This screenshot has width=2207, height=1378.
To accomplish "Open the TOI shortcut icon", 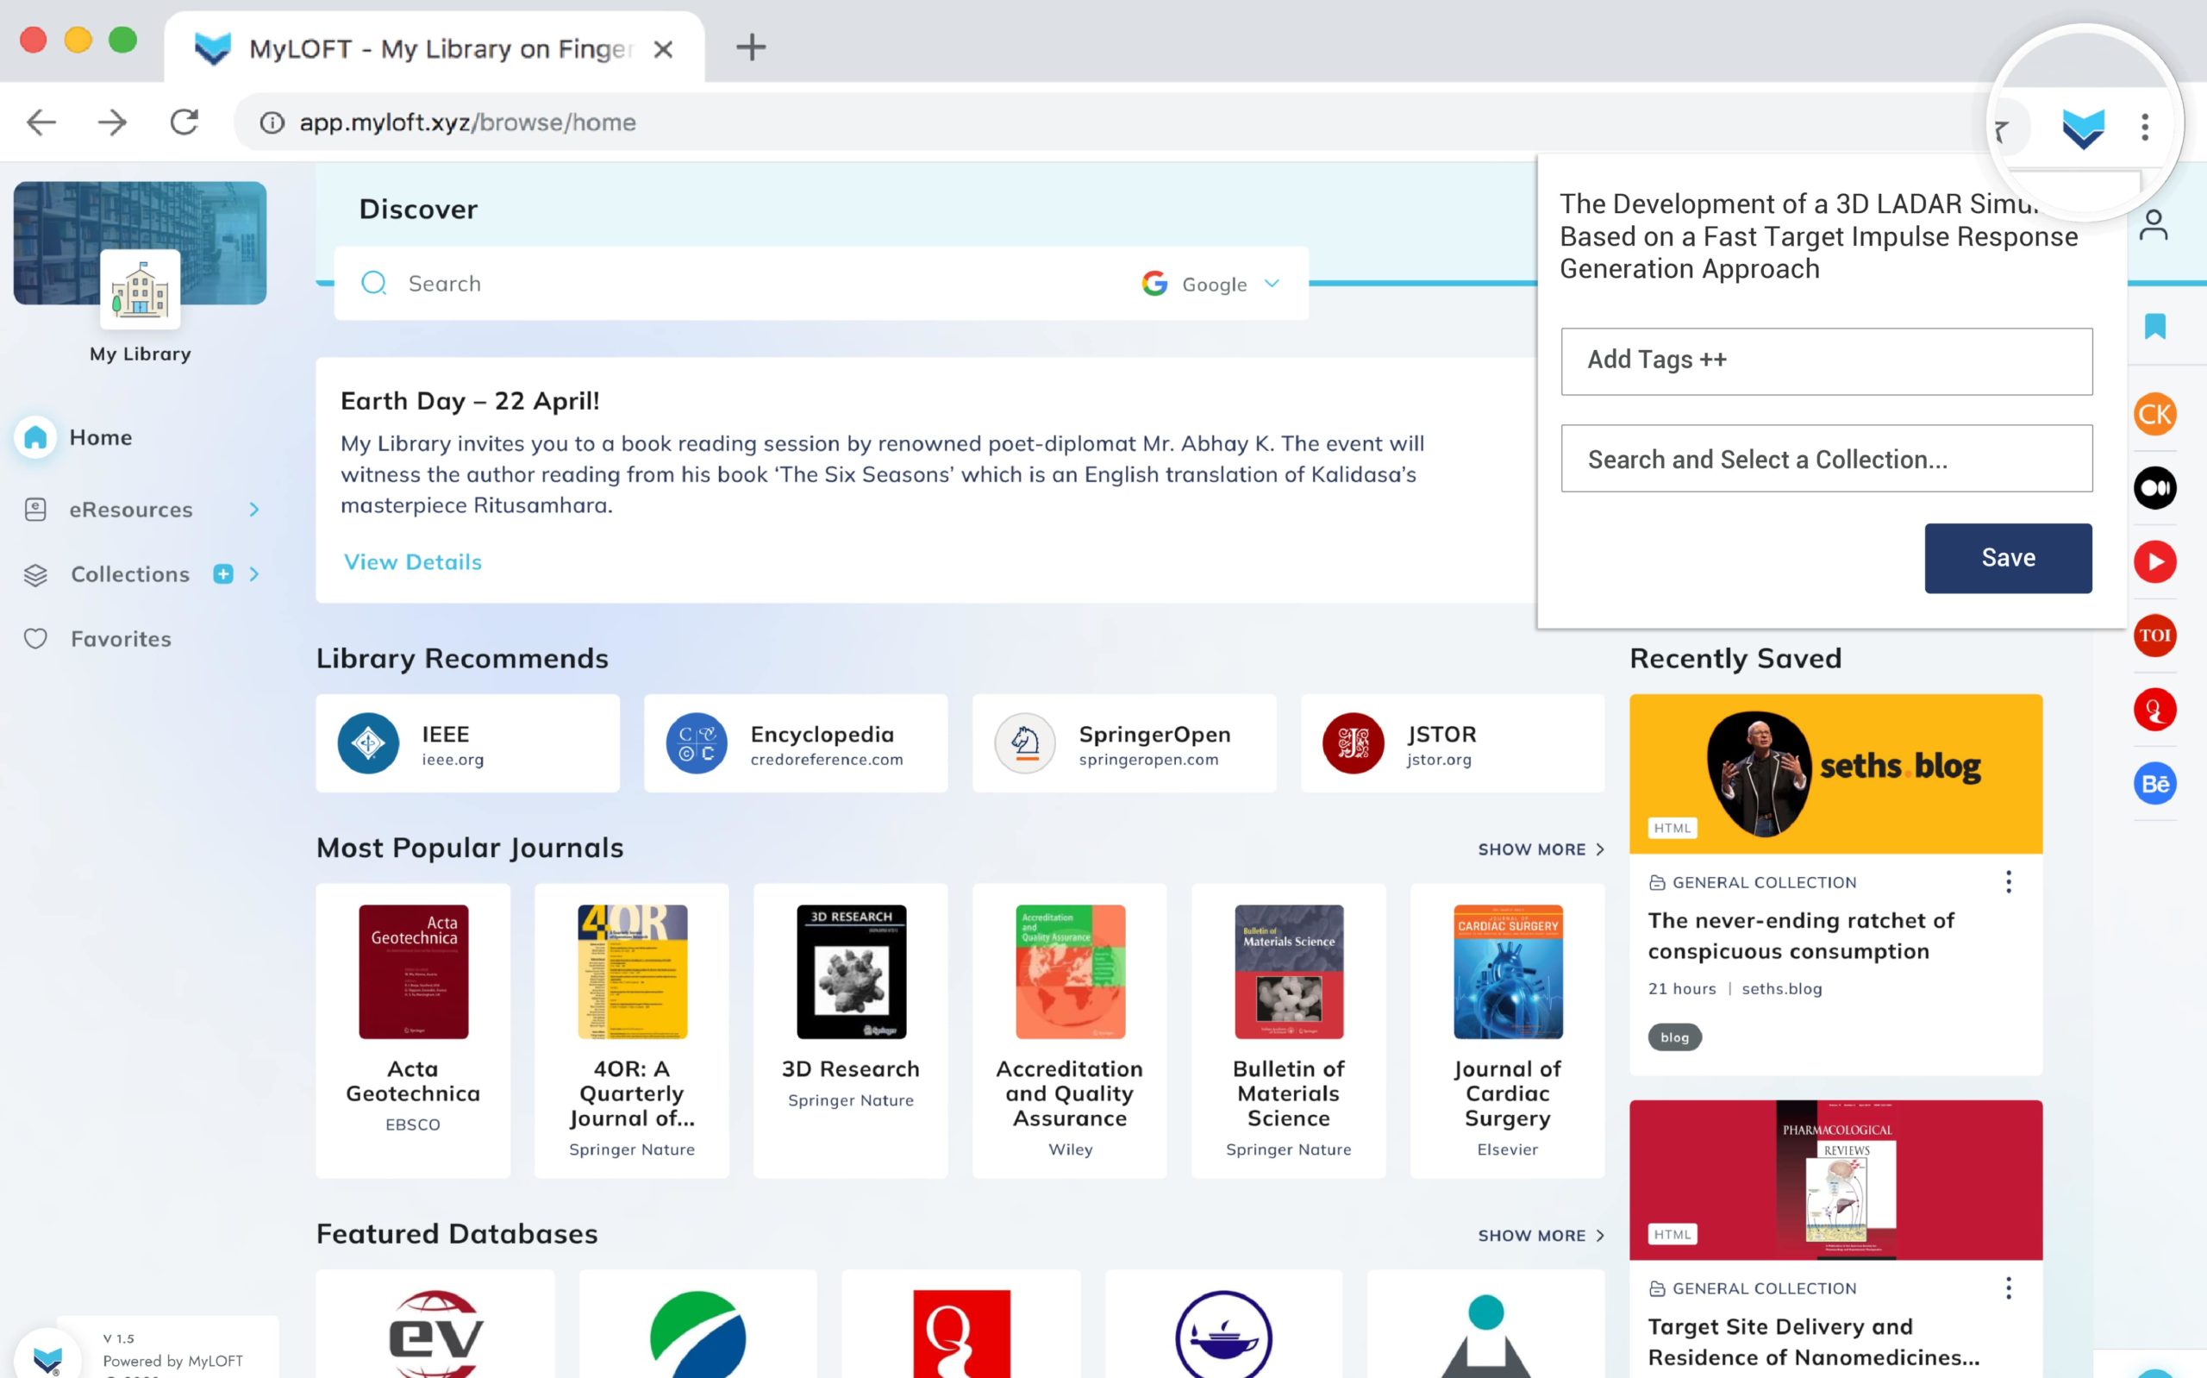I will (2155, 636).
